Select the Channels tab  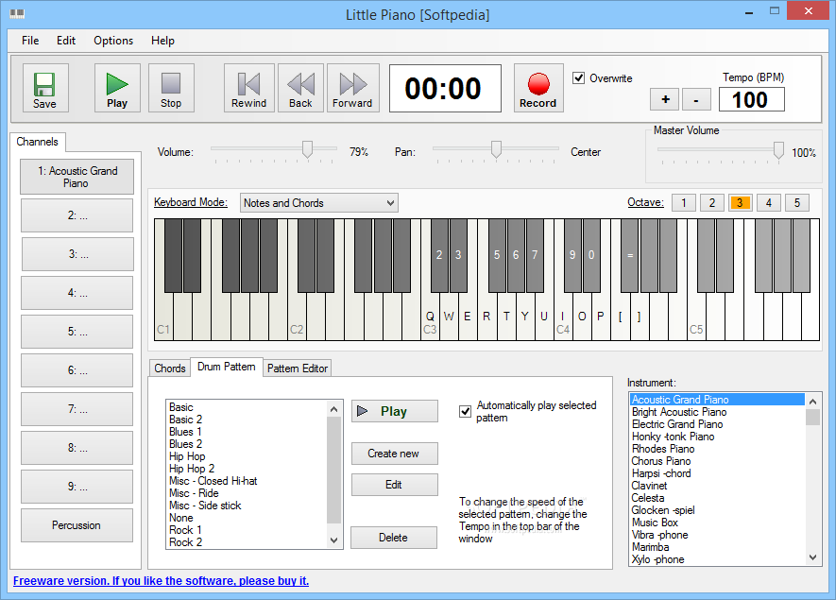click(x=38, y=142)
